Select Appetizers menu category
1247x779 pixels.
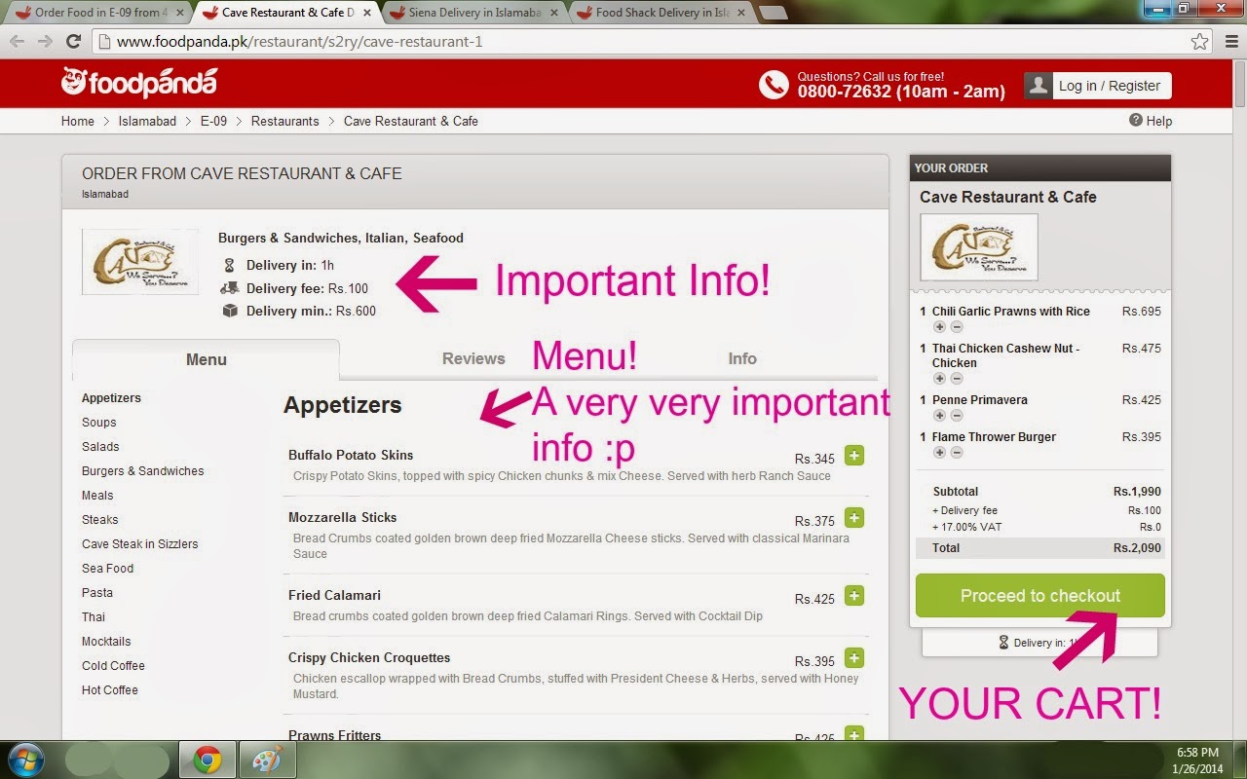[x=111, y=398]
